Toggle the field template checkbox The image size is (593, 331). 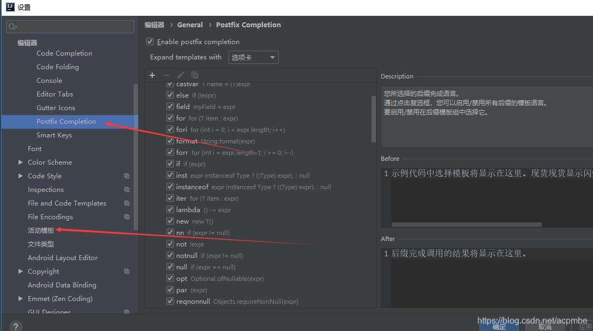(x=170, y=106)
